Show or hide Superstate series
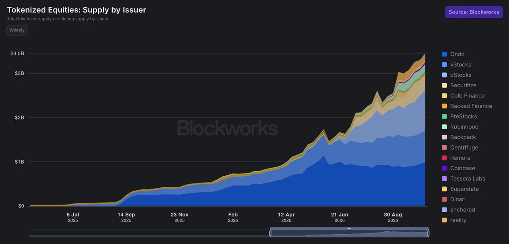This screenshot has width=509, height=244. click(x=460, y=189)
